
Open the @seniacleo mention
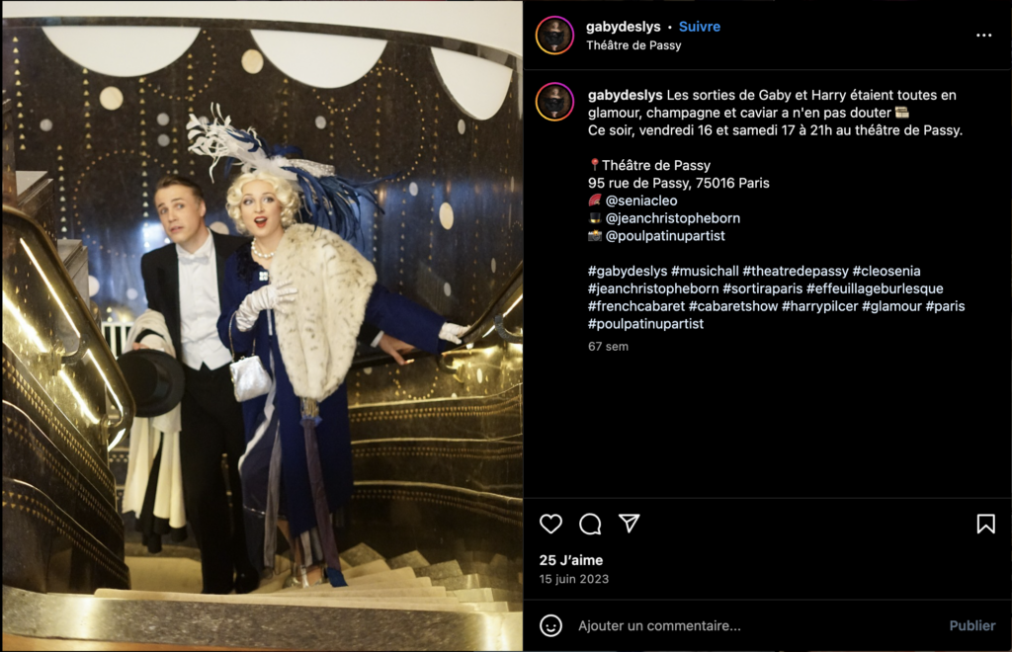pyautogui.click(x=641, y=201)
